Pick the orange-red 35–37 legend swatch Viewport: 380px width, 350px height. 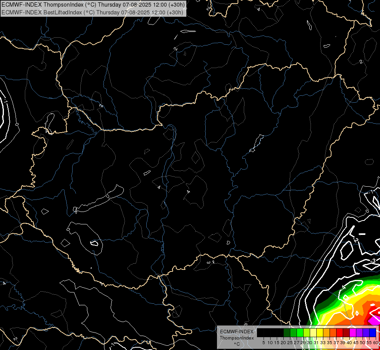[333, 333]
